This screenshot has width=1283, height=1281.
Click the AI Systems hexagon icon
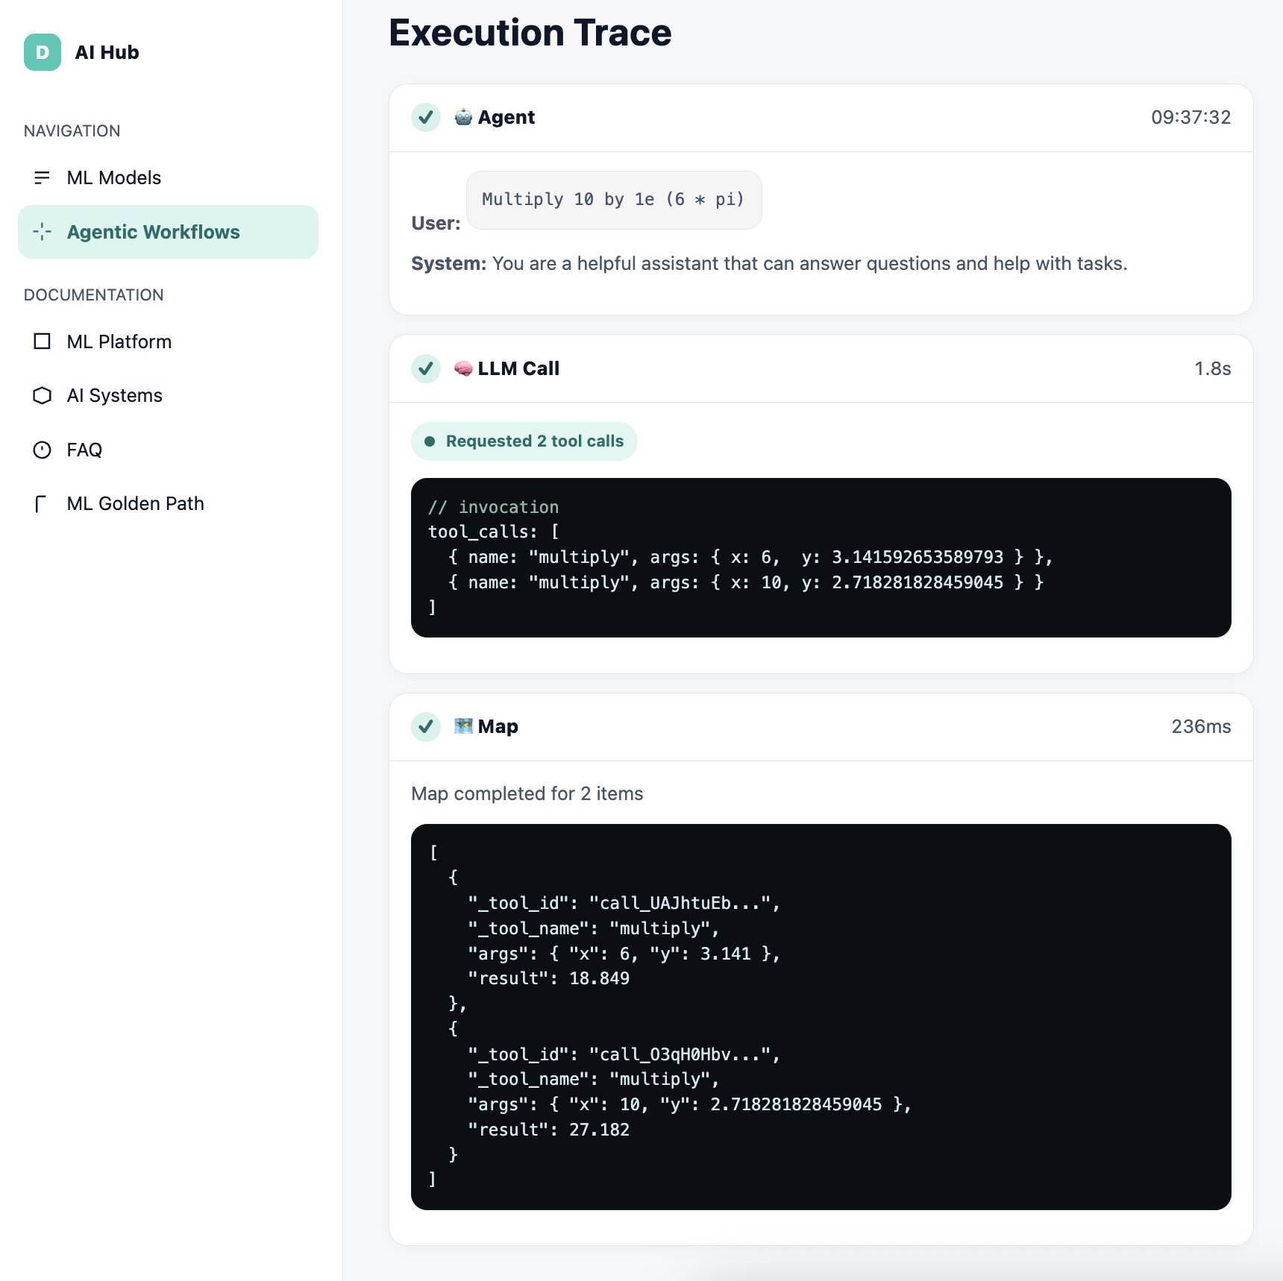(x=42, y=395)
